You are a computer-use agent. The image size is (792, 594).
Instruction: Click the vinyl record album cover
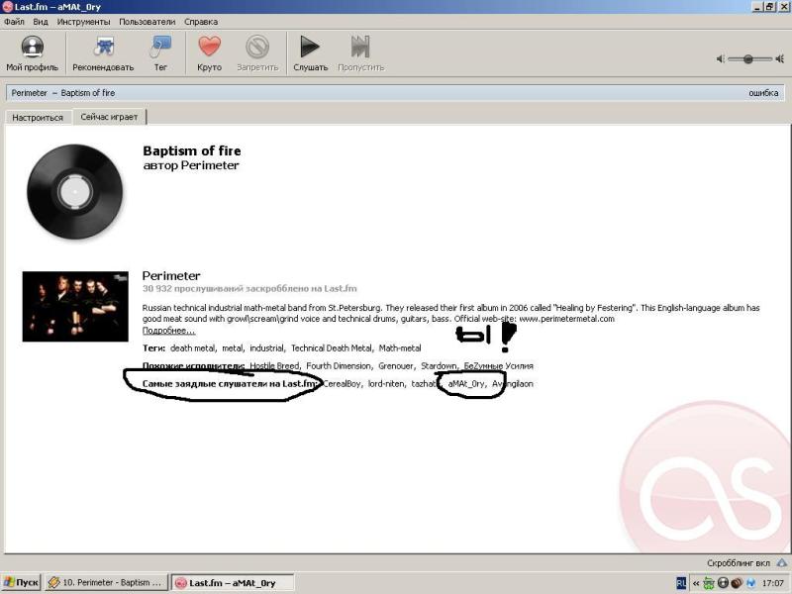(x=75, y=192)
